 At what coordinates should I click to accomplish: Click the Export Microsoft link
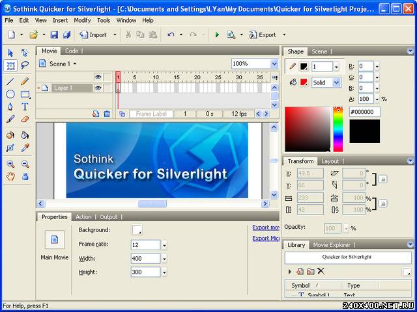pyautogui.click(x=266, y=239)
